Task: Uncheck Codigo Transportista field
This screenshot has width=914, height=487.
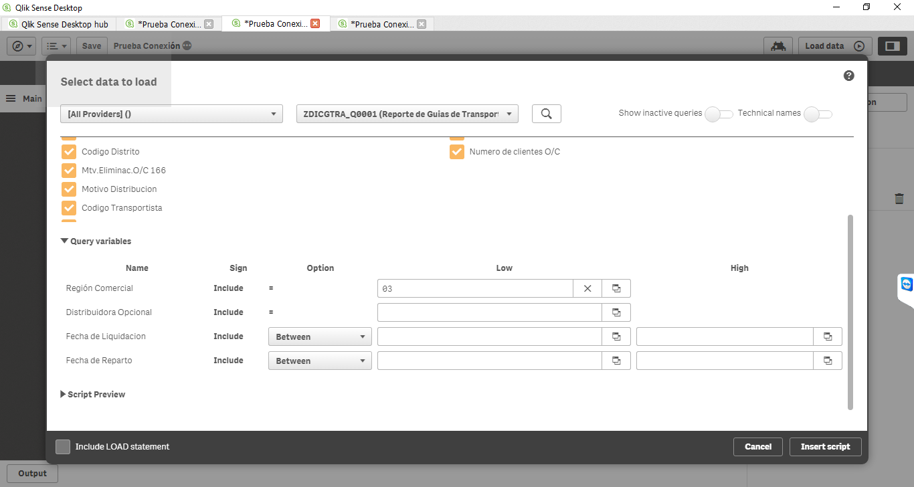Action: point(69,208)
